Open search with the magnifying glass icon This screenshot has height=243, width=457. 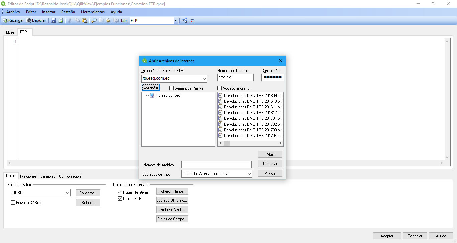coord(94,20)
